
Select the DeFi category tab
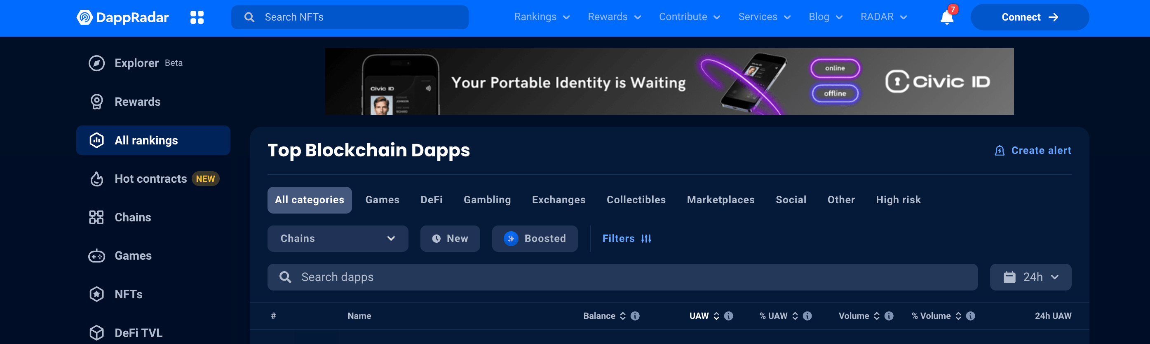(431, 200)
